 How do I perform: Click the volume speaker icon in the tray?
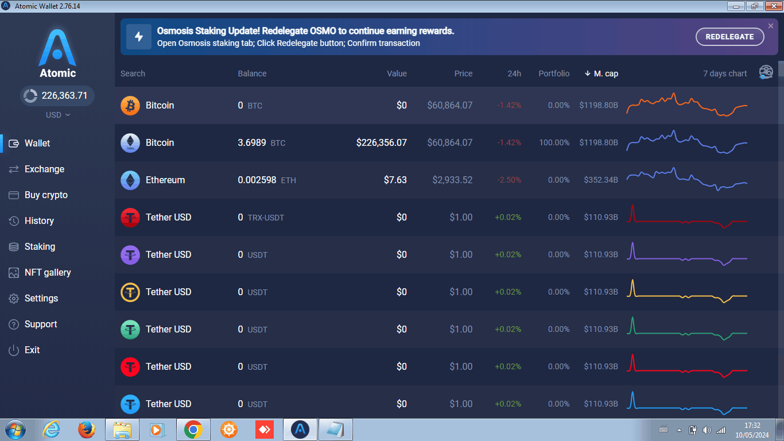707,430
